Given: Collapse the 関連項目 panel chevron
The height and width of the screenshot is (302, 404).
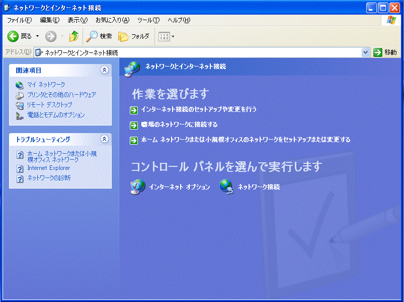Looking at the screenshot, I should pyautogui.click(x=104, y=70).
